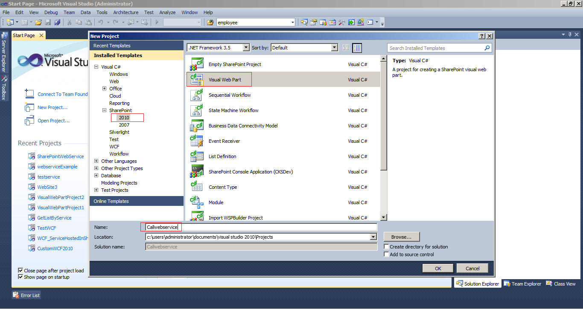Screen dimensions: 583x309
Task: Toggle Add to source control checkbox
Action: 386,254
